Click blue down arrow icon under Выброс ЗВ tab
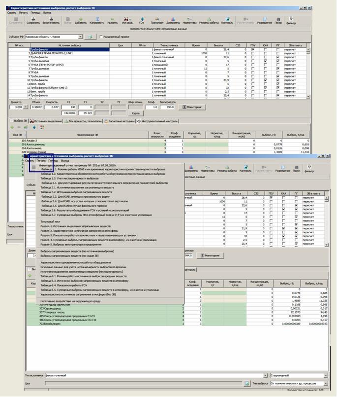Image resolution: width=337 pixels, height=397 pixels. click(x=34, y=127)
